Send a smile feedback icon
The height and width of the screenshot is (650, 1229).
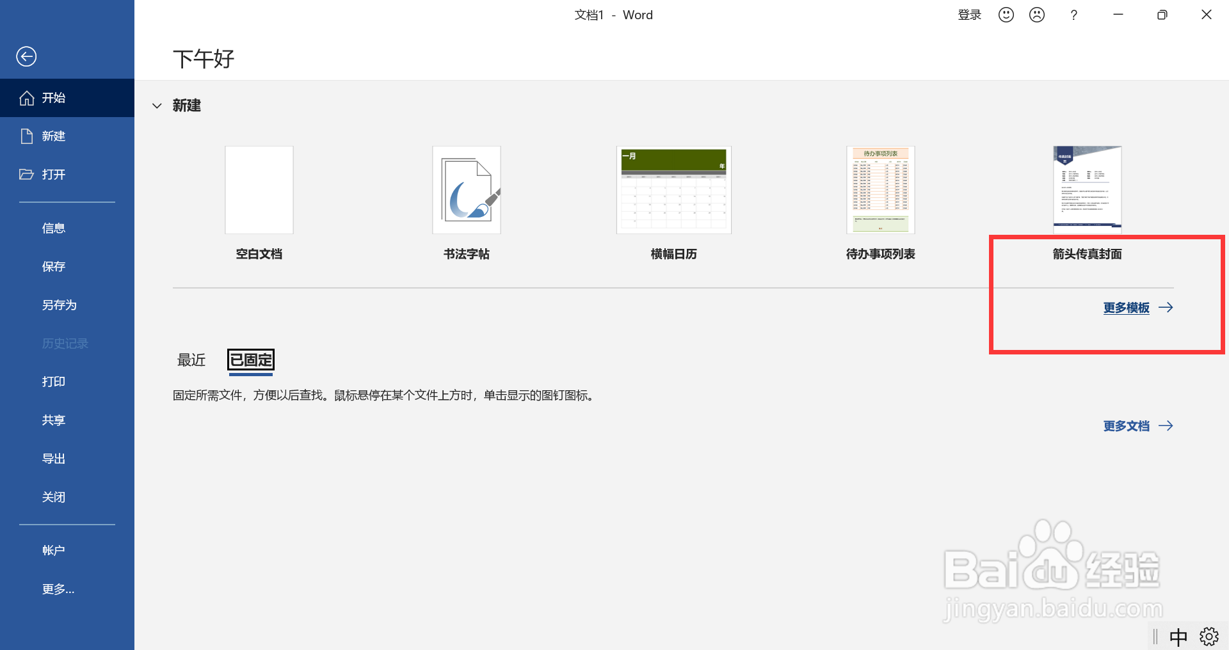coord(1006,15)
